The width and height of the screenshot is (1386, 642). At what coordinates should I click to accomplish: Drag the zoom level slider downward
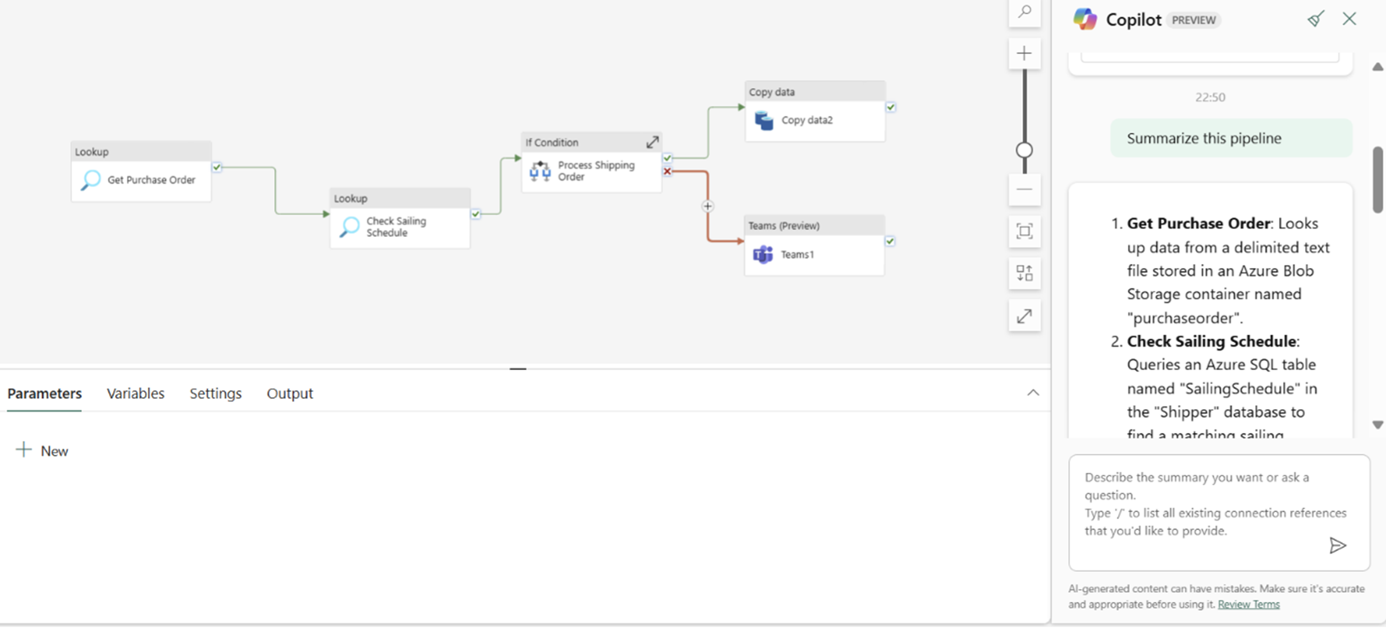[1024, 149]
